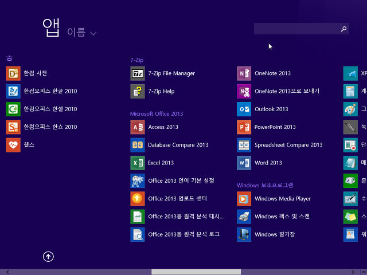Open Windows 팩스 및 스캔 icon
367x275 pixels.
pos(244,217)
